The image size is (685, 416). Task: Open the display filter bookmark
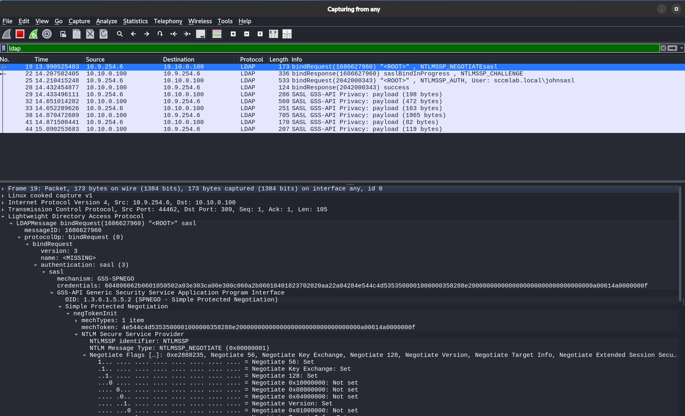[x=4, y=48]
